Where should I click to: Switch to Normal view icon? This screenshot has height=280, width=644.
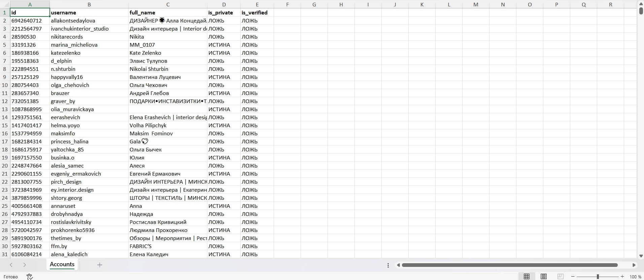point(527,277)
